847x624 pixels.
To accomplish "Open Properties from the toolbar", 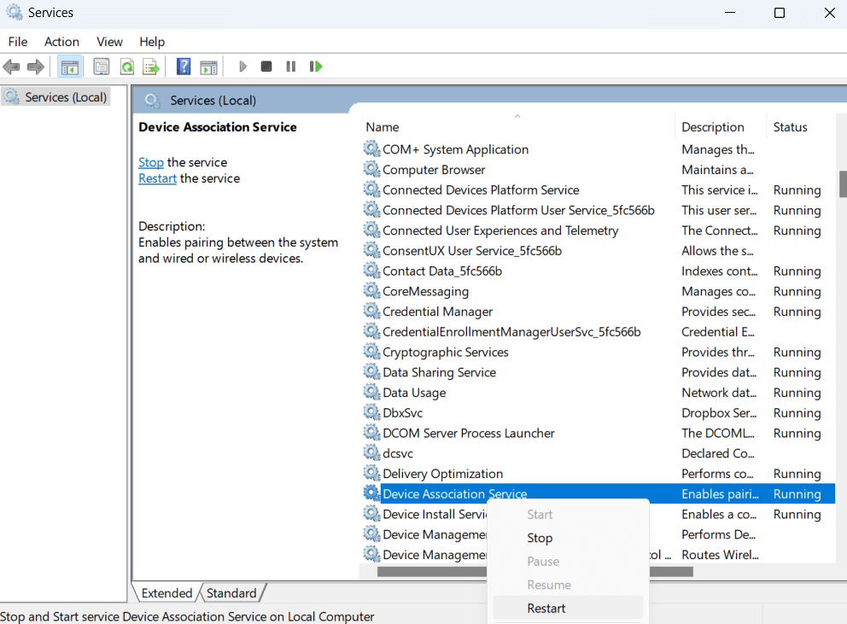I will (x=102, y=66).
